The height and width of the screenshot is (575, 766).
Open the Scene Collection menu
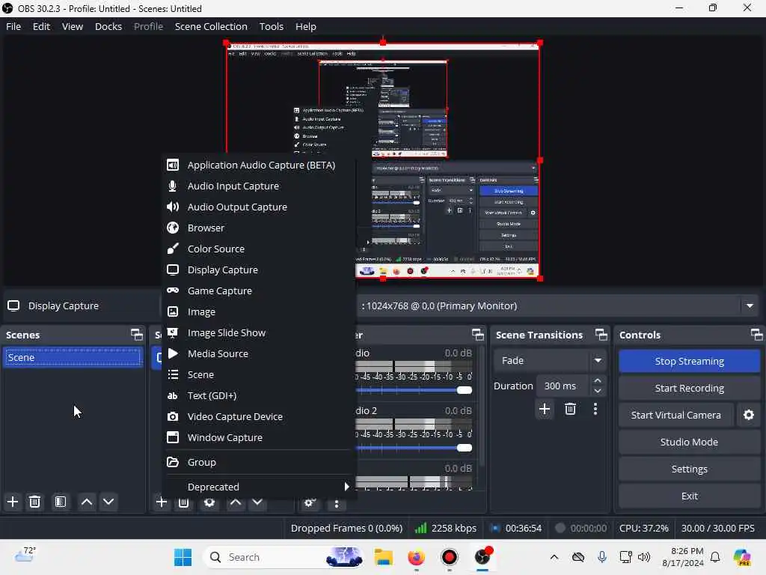point(211,26)
